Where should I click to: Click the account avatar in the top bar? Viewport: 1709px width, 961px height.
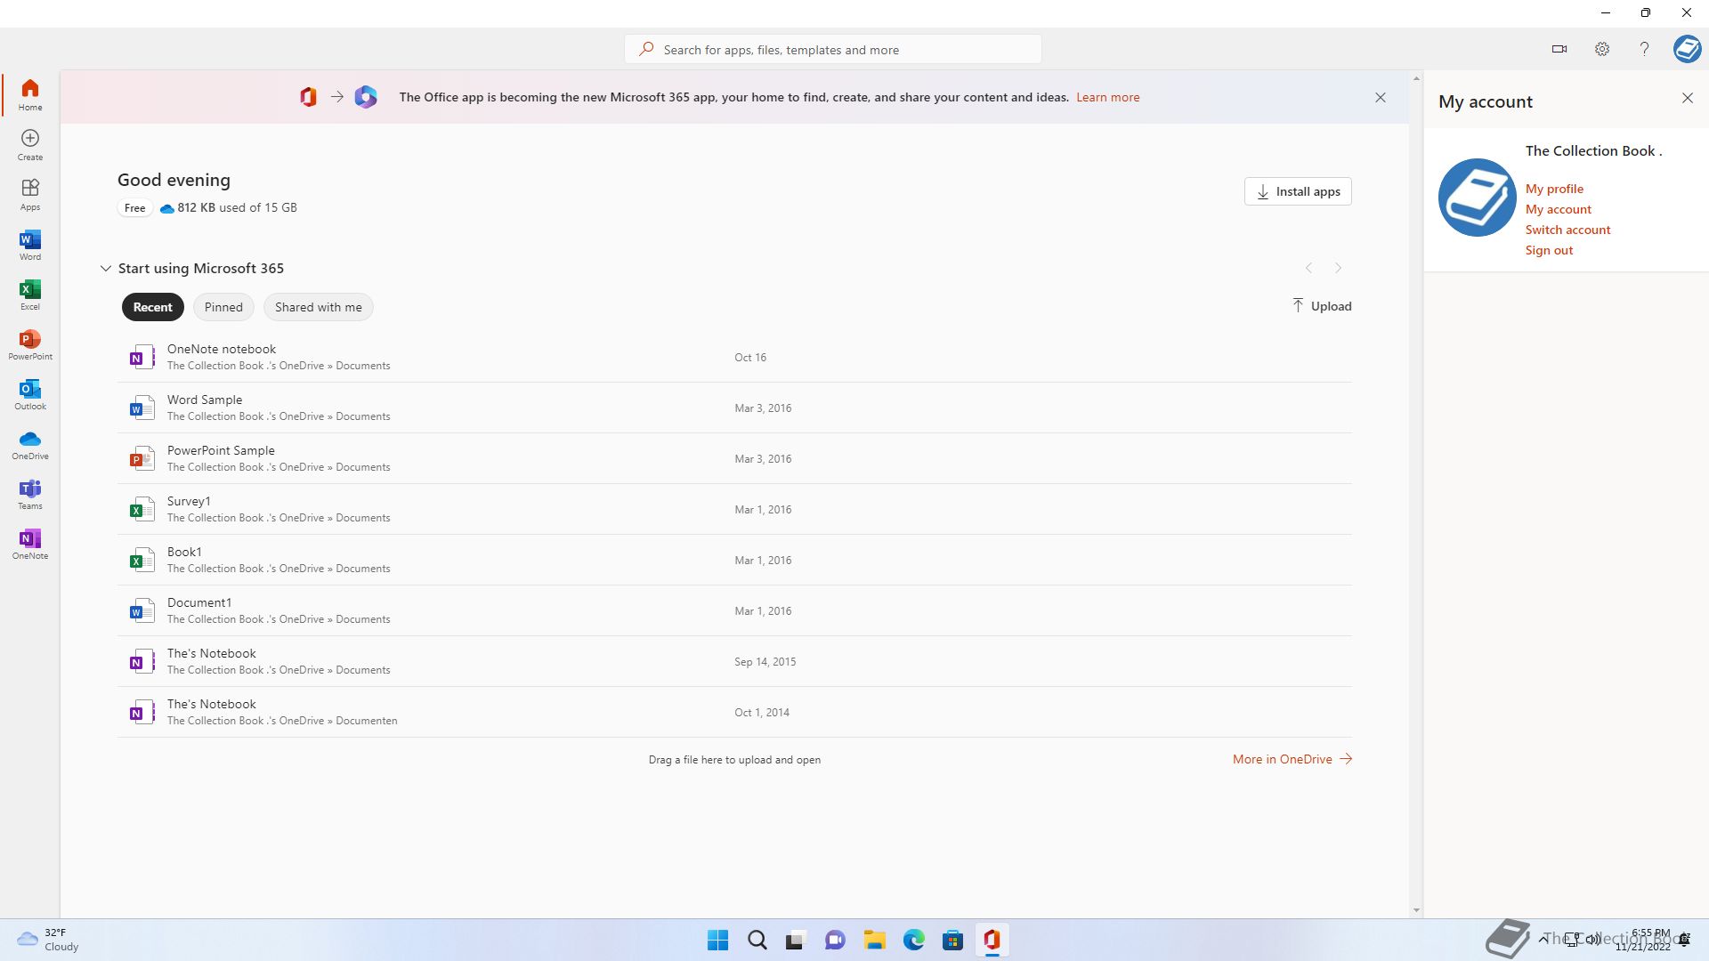point(1687,49)
